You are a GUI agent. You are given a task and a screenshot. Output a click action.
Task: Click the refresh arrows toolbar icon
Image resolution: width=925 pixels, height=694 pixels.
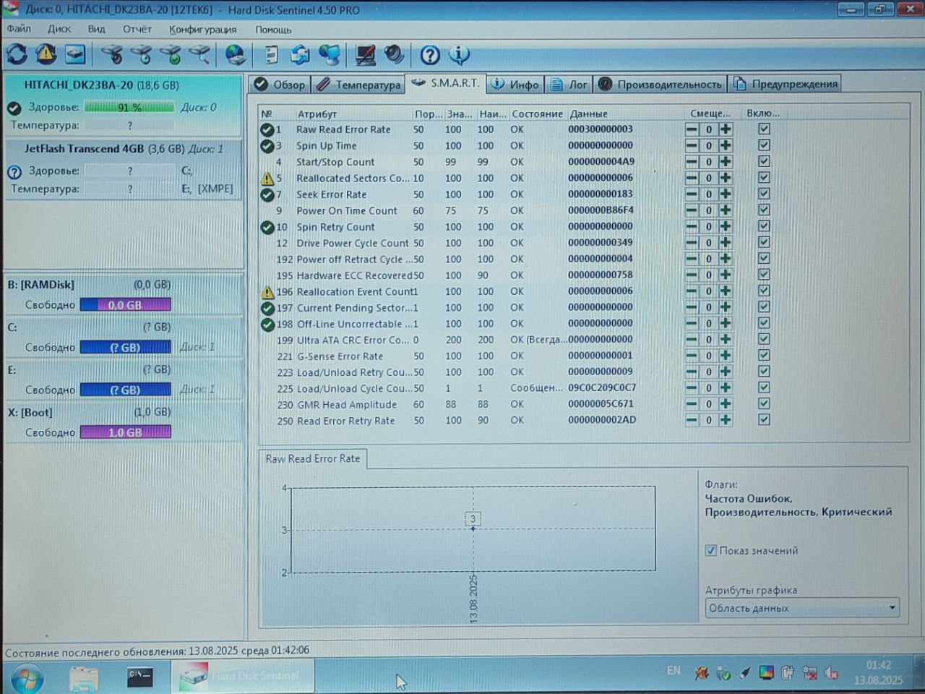(x=17, y=54)
